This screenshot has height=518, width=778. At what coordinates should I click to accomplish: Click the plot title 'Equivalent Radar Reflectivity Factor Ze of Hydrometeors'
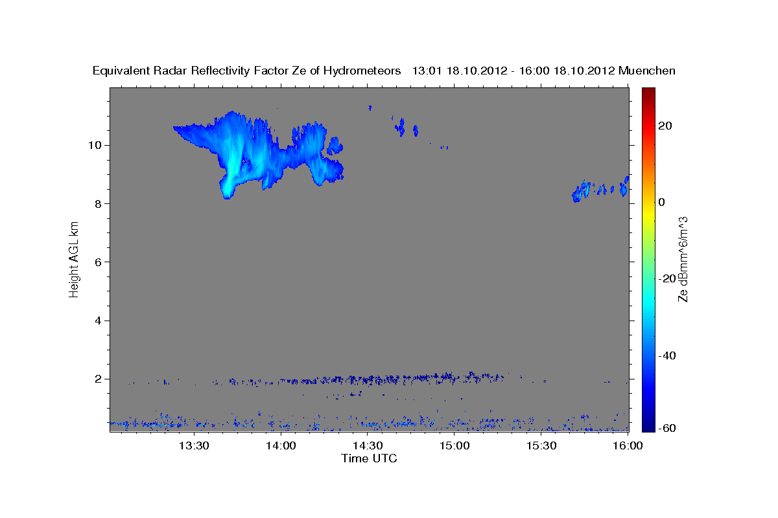pos(246,71)
